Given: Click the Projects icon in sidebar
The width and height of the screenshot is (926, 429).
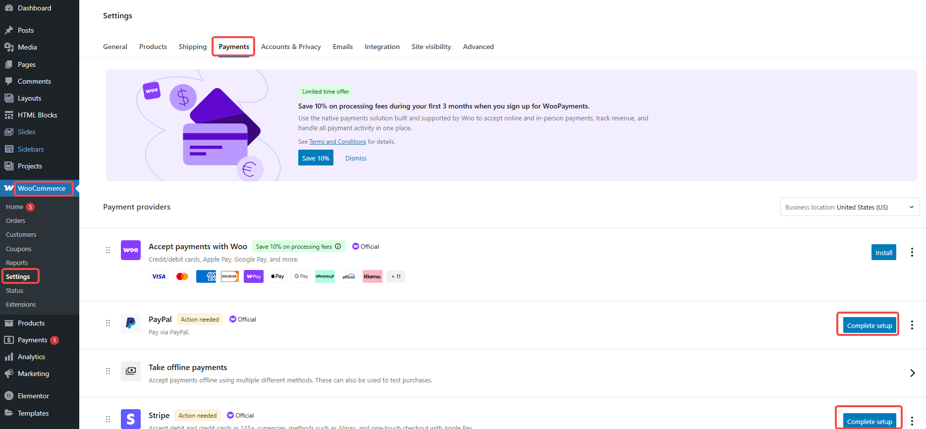Looking at the screenshot, I should 9,166.
